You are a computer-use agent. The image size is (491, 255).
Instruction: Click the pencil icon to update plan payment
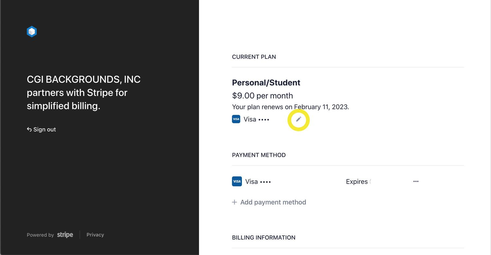click(x=298, y=119)
